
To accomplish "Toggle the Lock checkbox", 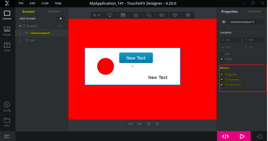I will coord(222,54).
